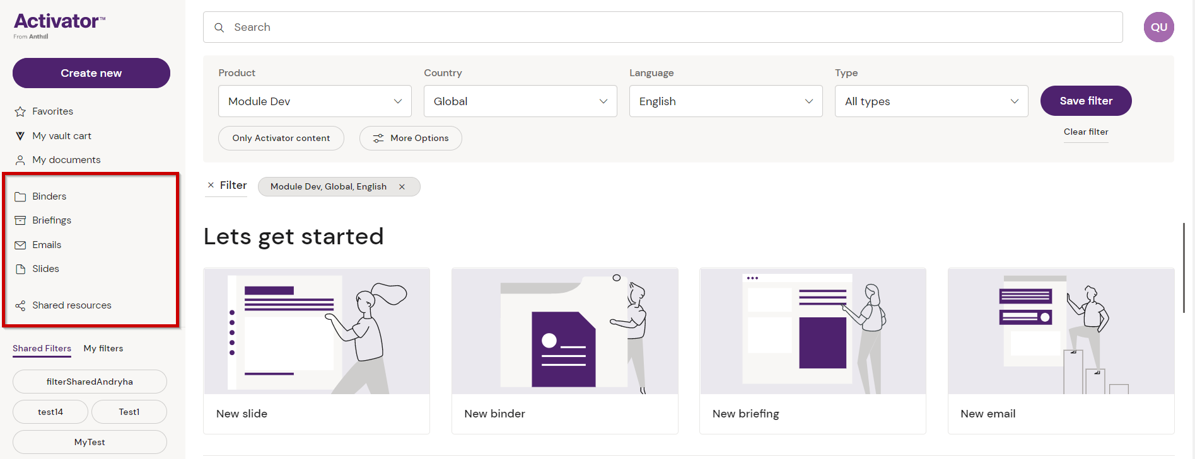Open the Country dropdown set to Global
Image resolution: width=1195 pixels, height=459 pixels.
[520, 101]
